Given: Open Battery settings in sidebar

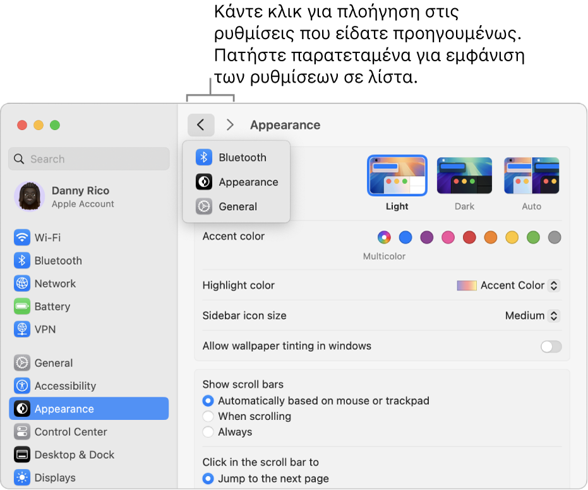Looking at the screenshot, I should (89, 306).
